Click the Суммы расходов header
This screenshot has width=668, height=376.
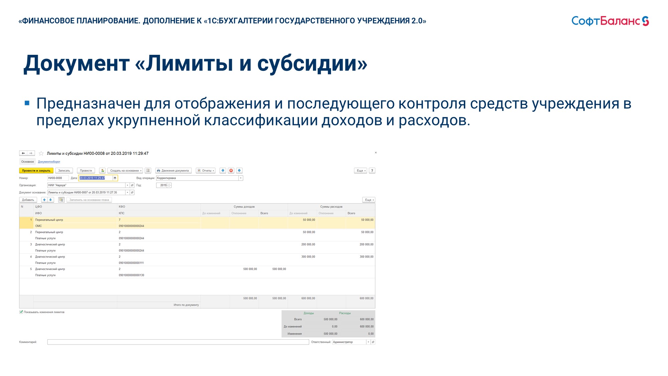click(331, 207)
